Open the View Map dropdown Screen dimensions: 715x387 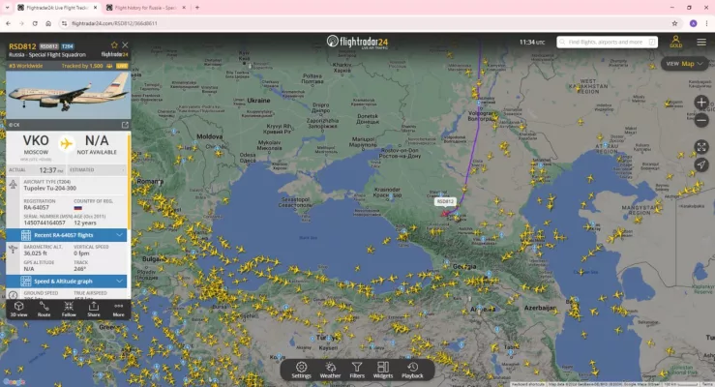point(684,64)
